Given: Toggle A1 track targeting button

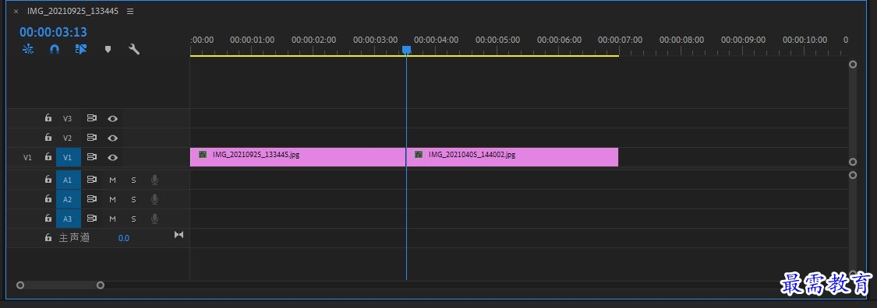Looking at the screenshot, I should click(68, 180).
